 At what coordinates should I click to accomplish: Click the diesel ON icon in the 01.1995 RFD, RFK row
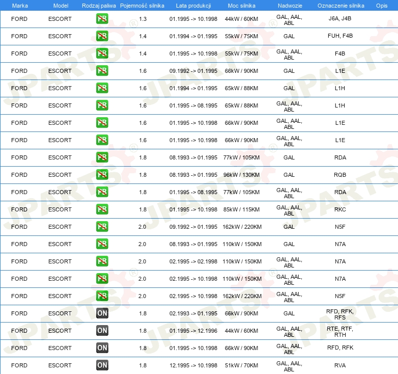pyautogui.click(x=102, y=348)
